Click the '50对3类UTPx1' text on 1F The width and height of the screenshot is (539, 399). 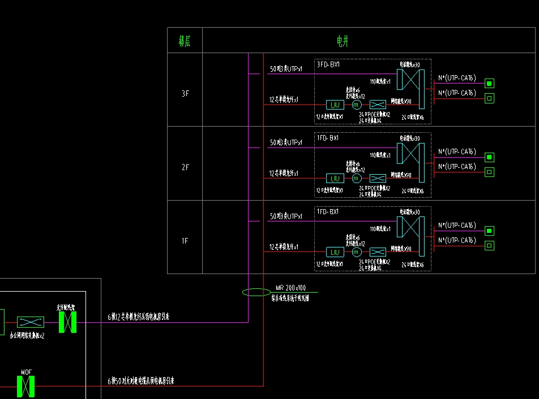[286, 216]
